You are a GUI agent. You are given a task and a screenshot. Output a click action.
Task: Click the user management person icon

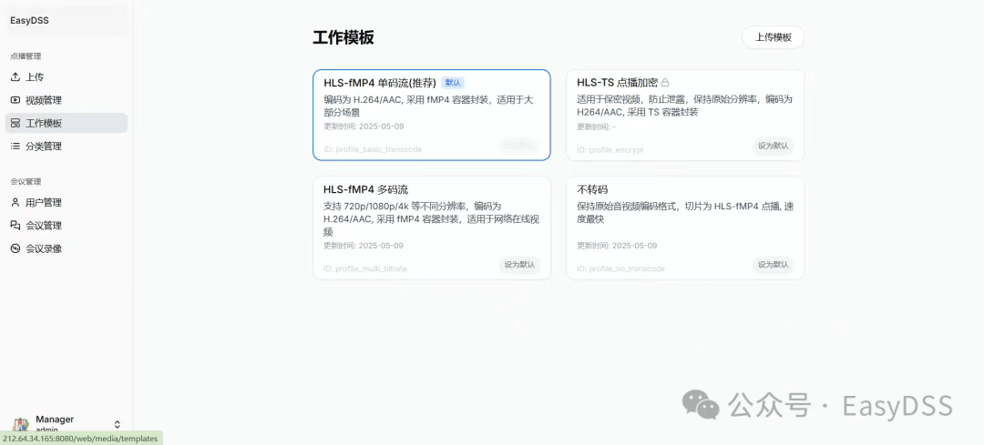coord(15,202)
